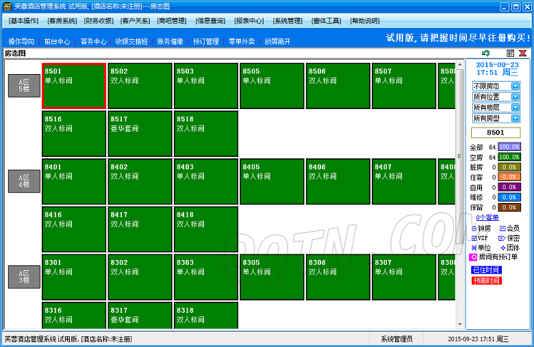Click the 钟房 clock legend icon

474,228
